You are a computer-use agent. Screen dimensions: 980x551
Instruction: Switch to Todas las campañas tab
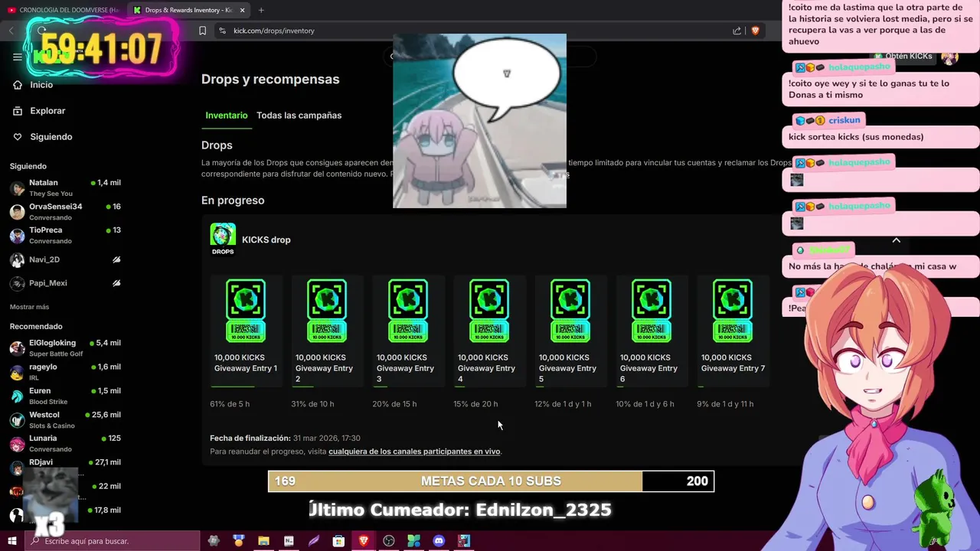(x=299, y=116)
